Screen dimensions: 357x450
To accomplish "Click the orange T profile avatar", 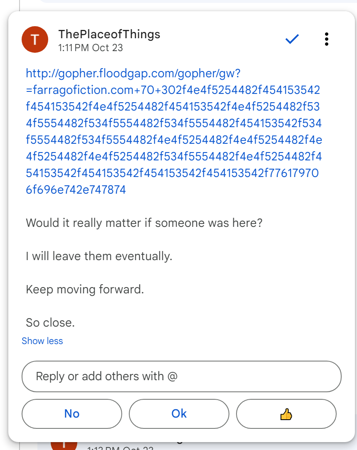I will point(35,40).
